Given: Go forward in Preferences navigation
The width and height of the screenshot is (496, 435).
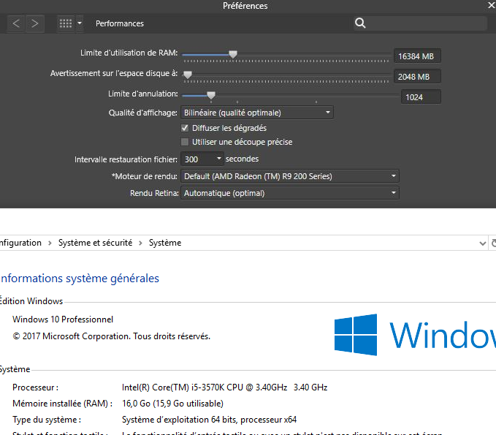Looking at the screenshot, I should pos(34,23).
